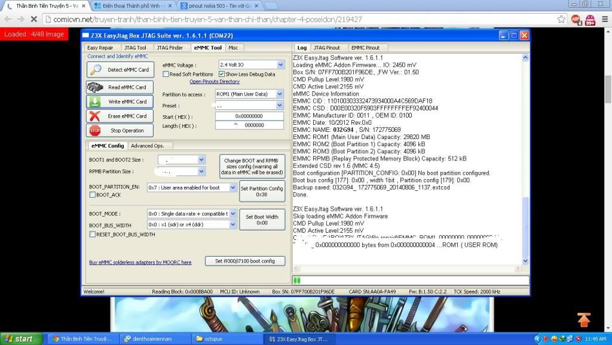This screenshot has width=612, height=345.
Task: Open the BOOT_BUS_WIDTH dropdown
Action: [x=232, y=224]
